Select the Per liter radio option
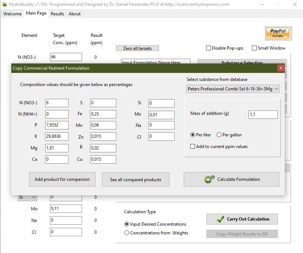Image resolution: width=303 pixels, height=253 pixels. tap(193, 135)
